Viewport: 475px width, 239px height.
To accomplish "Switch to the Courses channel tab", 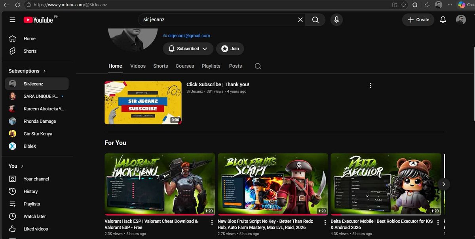I will pyautogui.click(x=185, y=66).
